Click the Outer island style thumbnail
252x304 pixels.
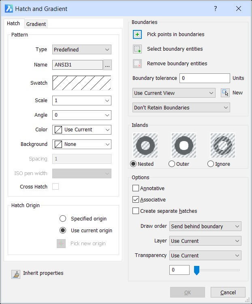tap(184, 146)
